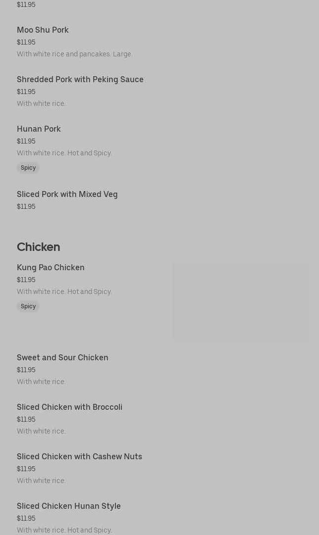
Task: Click the Moo Shu Pork pancakes description
Action: point(74,54)
